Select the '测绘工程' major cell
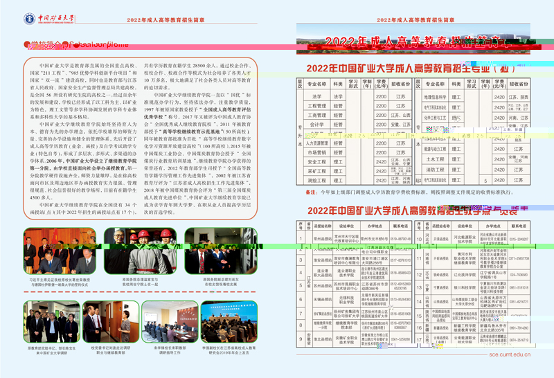 (x=317, y=180)
